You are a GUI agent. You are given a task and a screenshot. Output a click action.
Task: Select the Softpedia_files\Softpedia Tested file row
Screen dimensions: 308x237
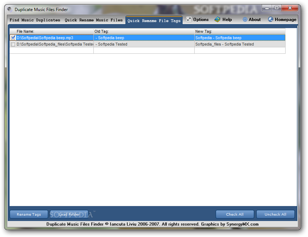148,44
